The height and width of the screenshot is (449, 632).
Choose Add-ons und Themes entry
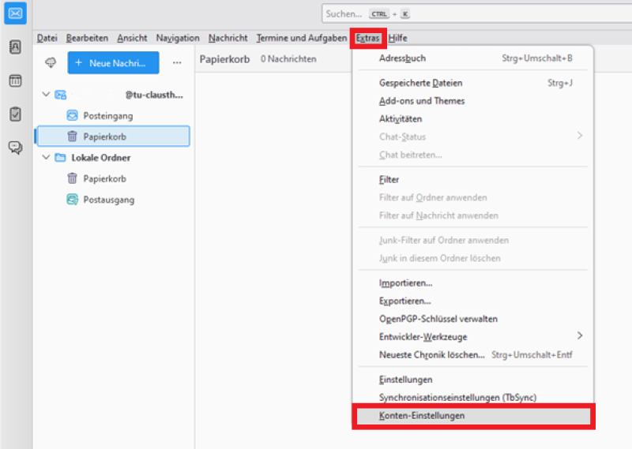[x=422, y=101]
